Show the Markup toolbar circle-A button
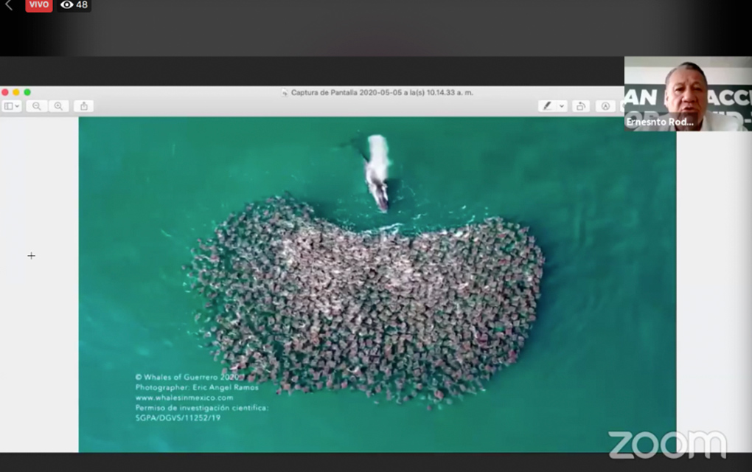 605,106
